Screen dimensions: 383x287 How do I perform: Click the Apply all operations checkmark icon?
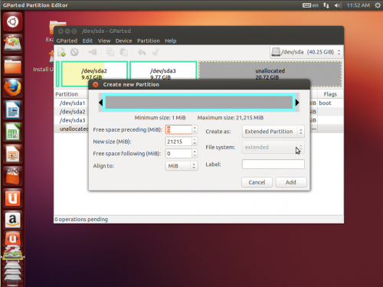pos(155,52)
